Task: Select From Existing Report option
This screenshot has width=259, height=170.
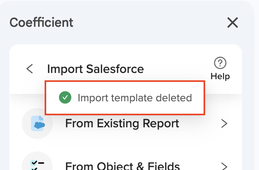Action: 122,123
